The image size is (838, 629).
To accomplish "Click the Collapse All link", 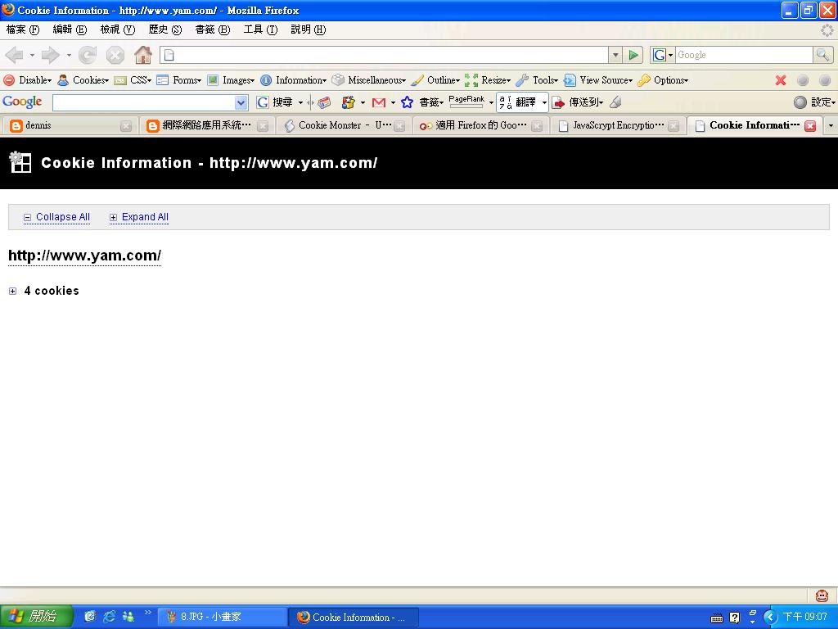I will [56, 217].
